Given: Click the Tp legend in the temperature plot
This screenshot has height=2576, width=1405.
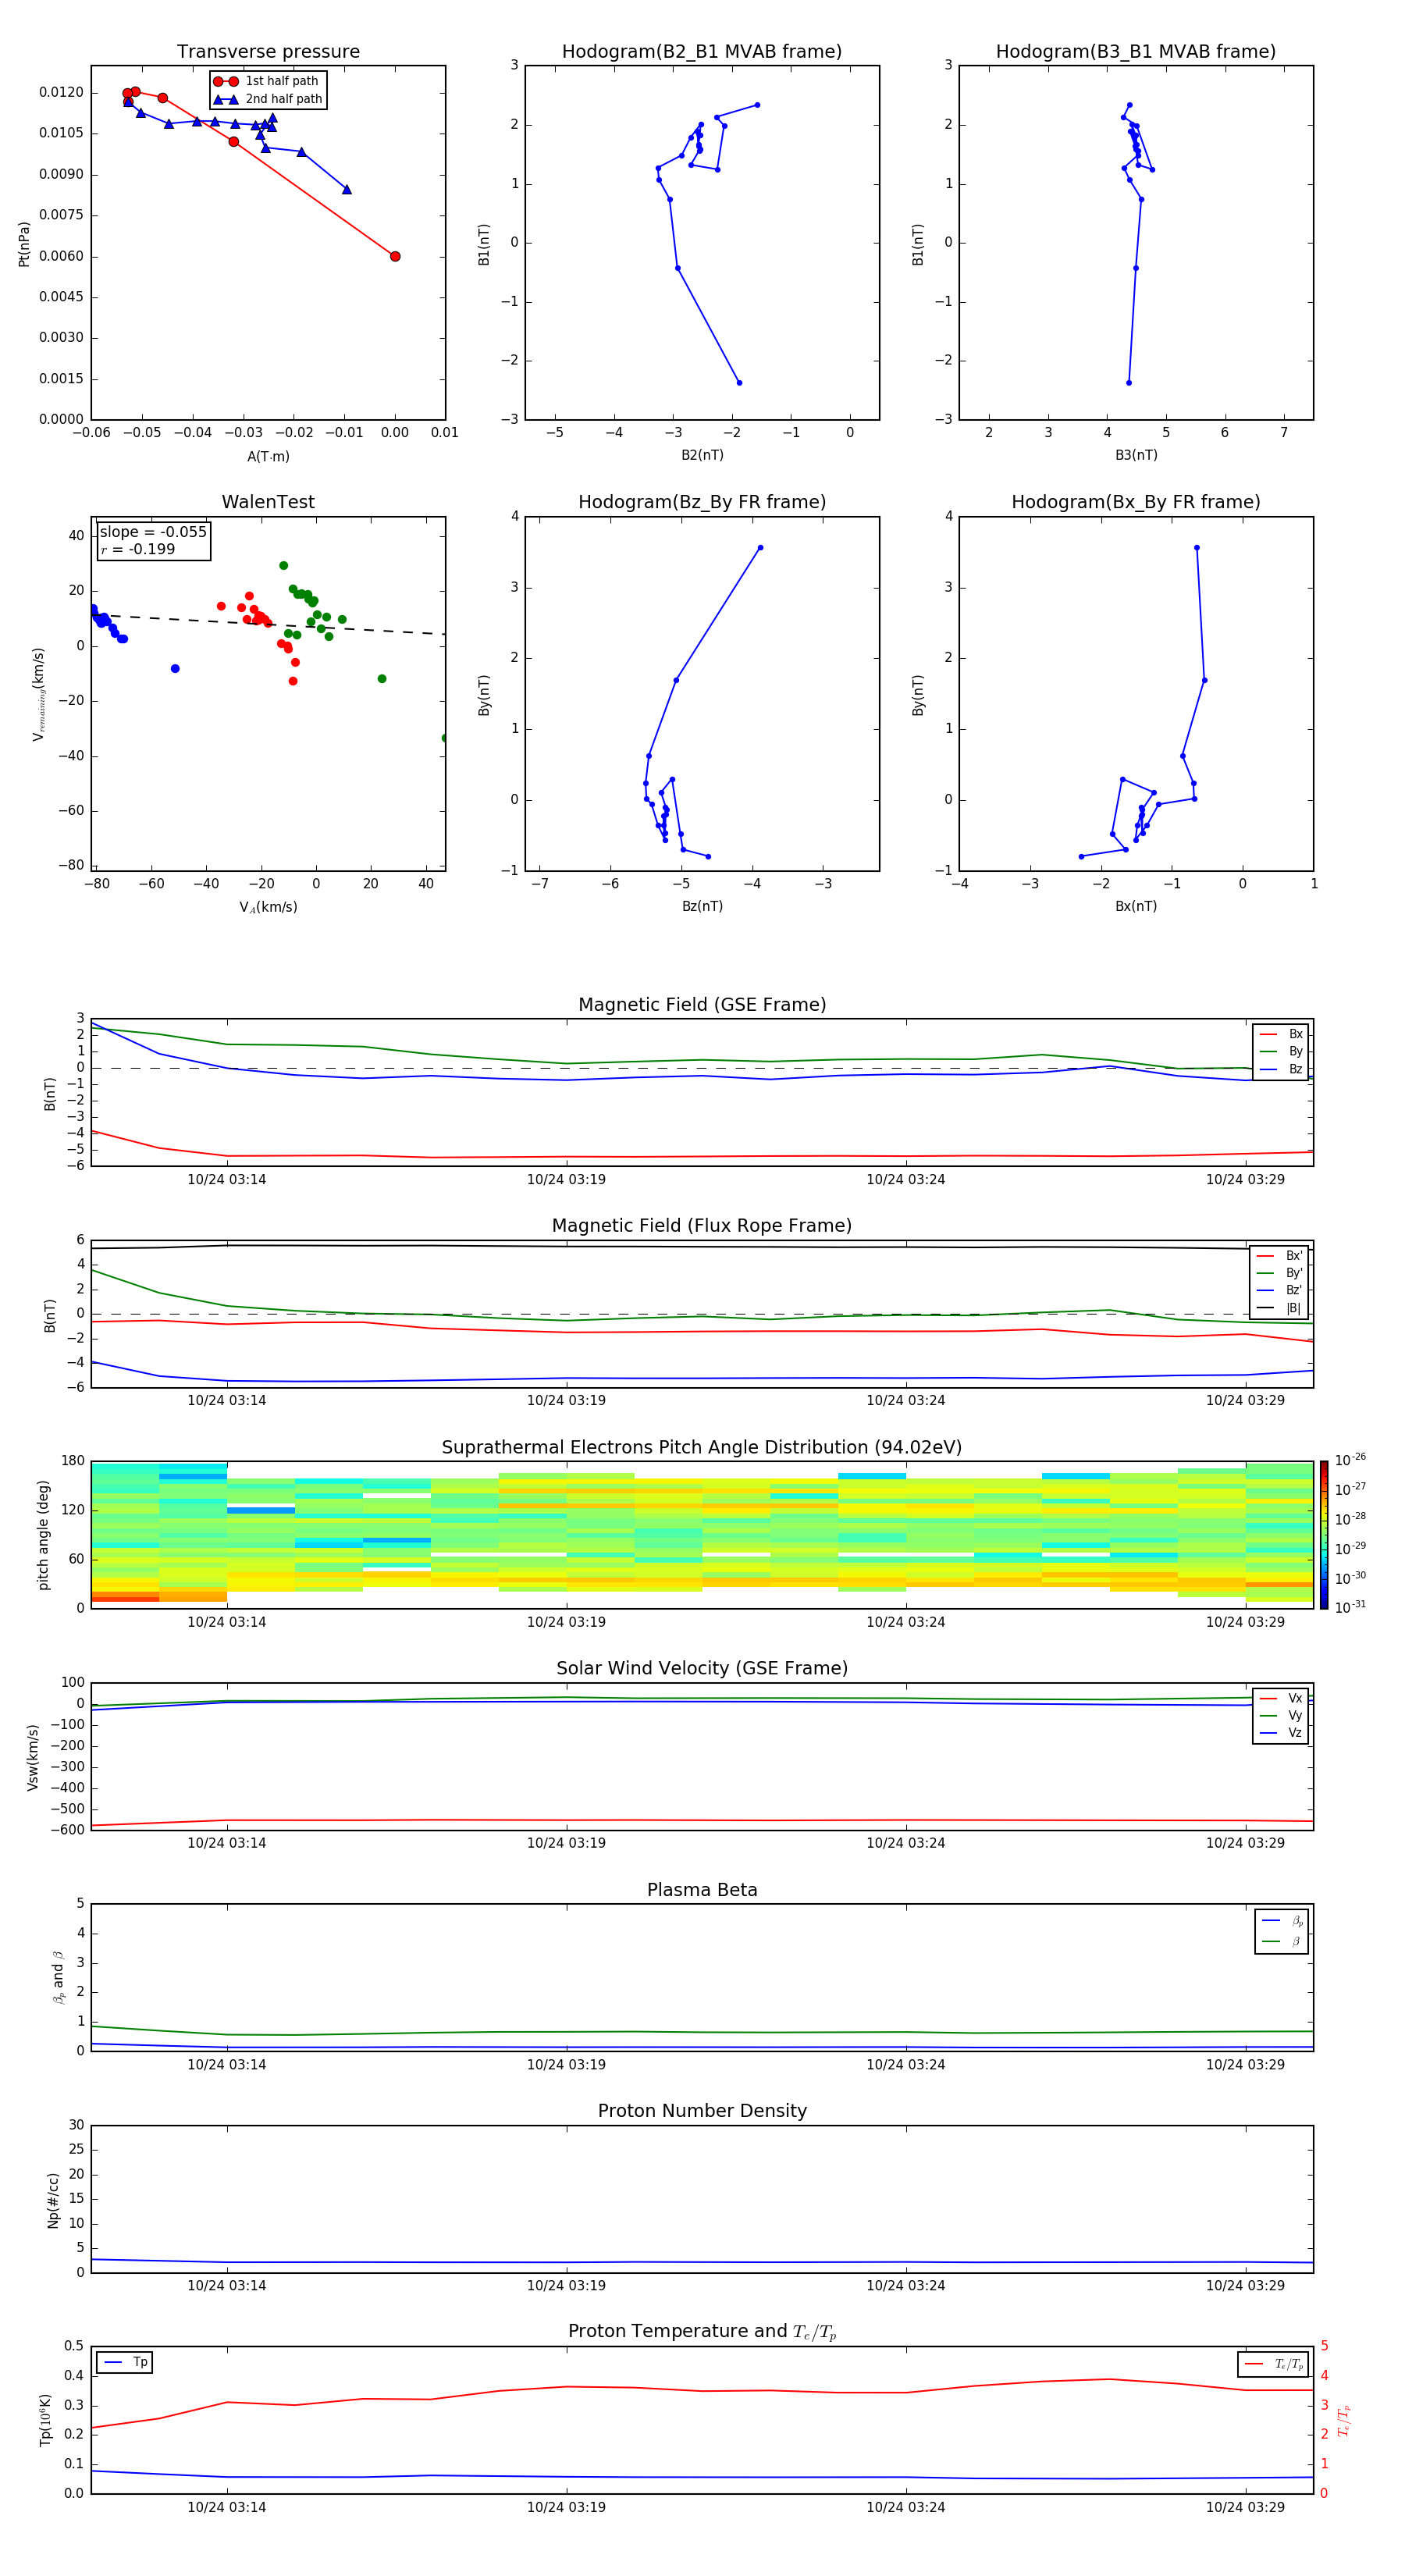Looking at the screenshot, I should [x=125, y=2363].
